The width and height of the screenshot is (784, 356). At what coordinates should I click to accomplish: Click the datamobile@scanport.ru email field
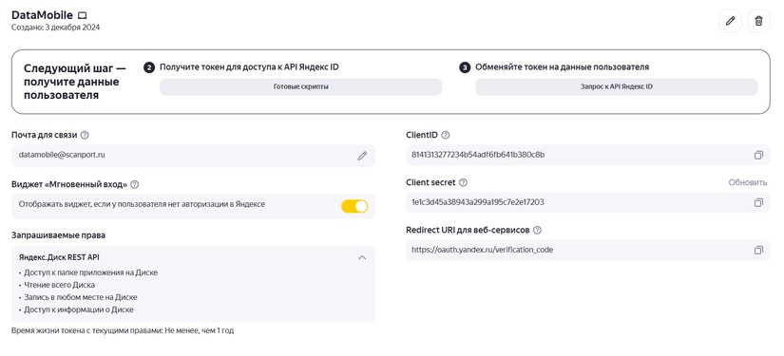coord(193,156)
